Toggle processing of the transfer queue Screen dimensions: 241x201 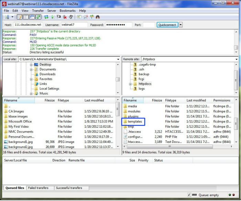pos(52,17)
